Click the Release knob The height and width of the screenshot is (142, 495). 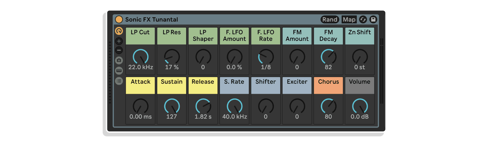[203, 106]
